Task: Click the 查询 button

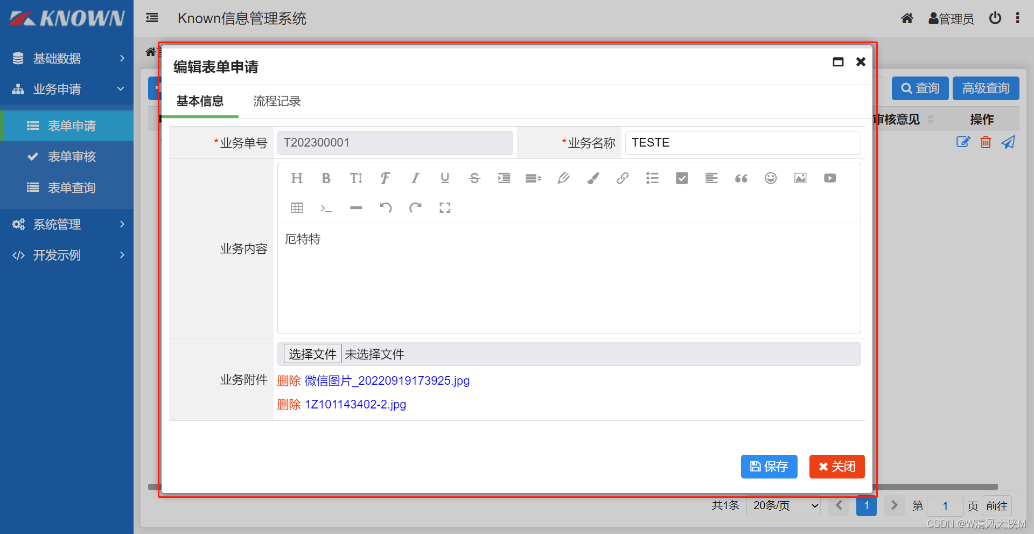Action: click(920, 88)
